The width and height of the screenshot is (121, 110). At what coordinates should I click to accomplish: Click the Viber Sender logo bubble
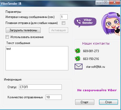85,22
